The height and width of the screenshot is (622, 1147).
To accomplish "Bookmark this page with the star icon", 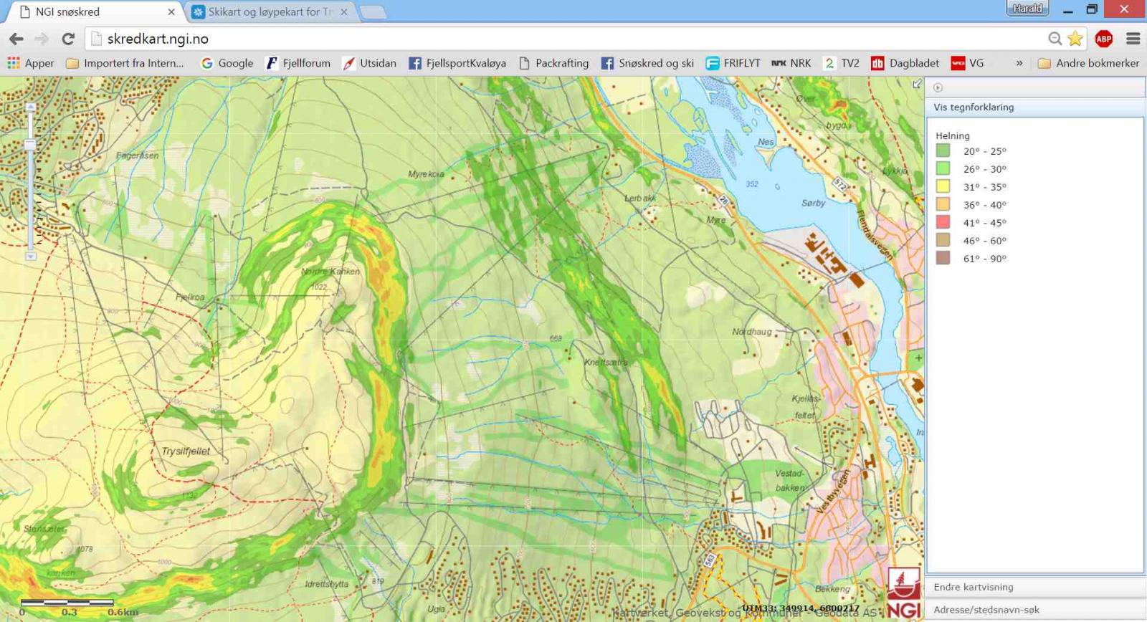I will point(1075,39).
